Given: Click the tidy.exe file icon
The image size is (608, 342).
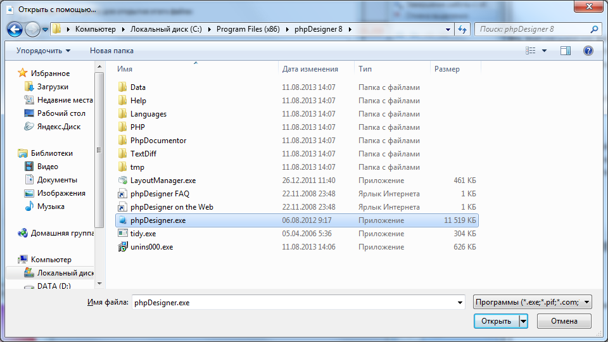Looking at the screenshot, I should [x=122, y=233].
